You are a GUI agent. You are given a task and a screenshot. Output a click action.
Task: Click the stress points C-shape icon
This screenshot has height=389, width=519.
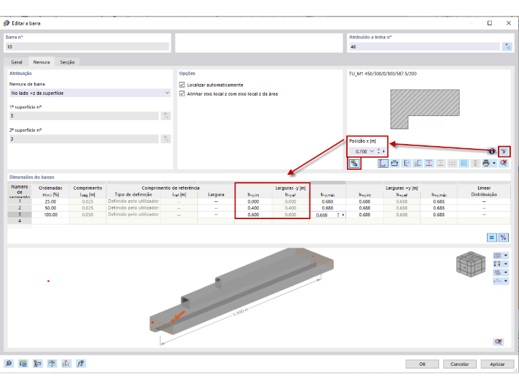(x=417, y=163)
